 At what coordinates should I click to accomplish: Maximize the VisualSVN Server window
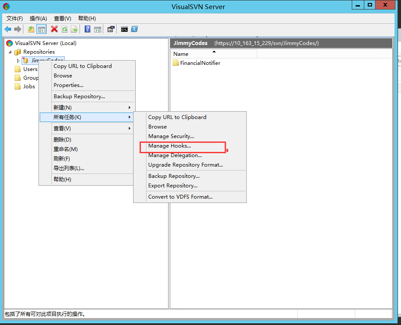coord(369,5)
